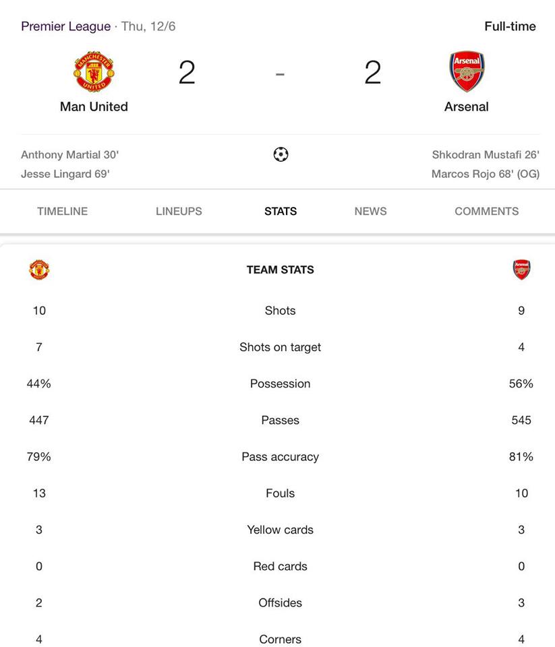Click the Possession stat row label

280,383
